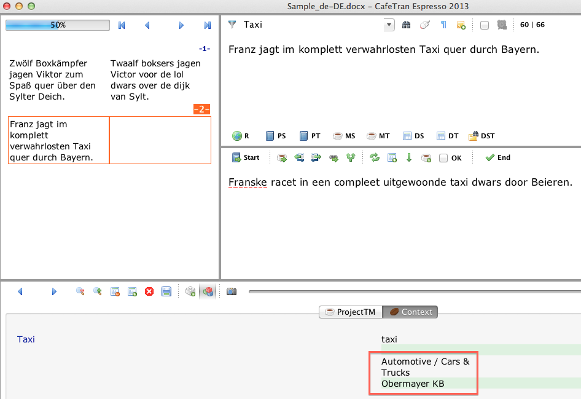Click the DST button
581x399 pixels.
coord(482,136)
